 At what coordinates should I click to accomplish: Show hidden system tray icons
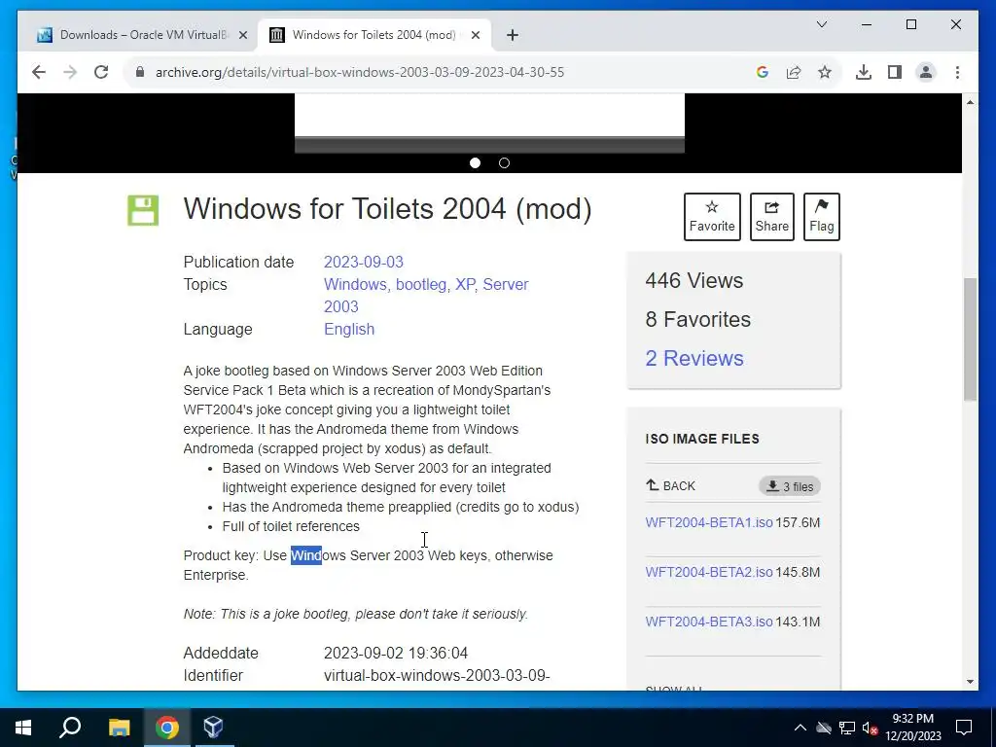(800, 728)
